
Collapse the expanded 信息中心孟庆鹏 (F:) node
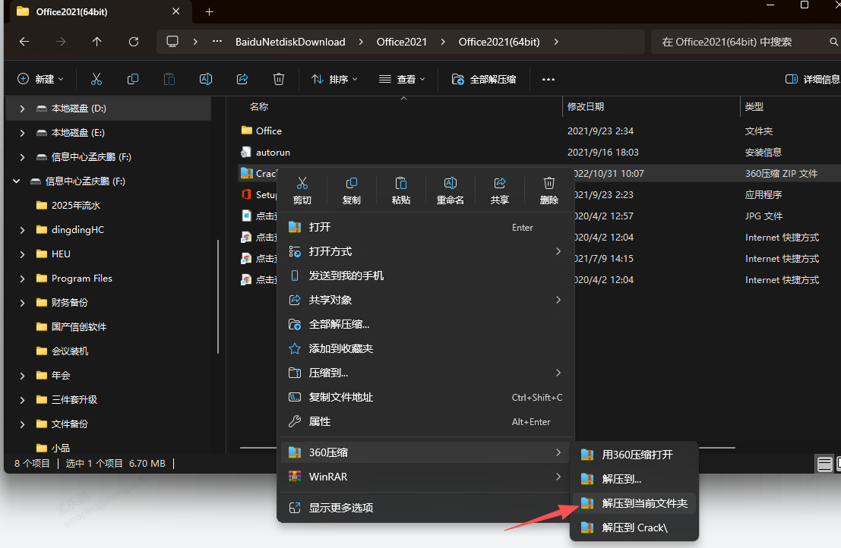16,181
